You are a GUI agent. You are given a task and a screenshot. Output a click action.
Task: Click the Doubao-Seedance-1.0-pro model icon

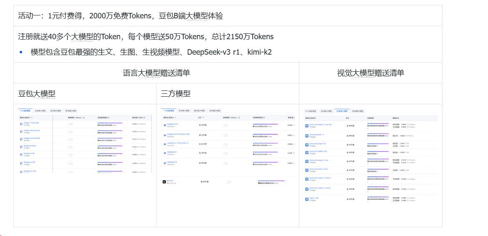pyautogui.click(x=307, y=161)
